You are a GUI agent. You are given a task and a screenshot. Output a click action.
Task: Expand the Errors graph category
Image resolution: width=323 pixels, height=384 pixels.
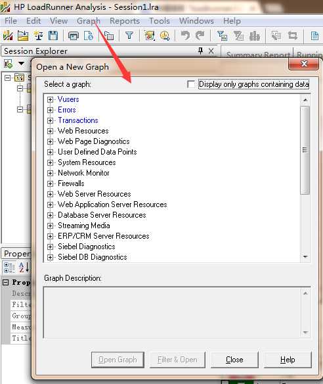(x=50, y=110)
